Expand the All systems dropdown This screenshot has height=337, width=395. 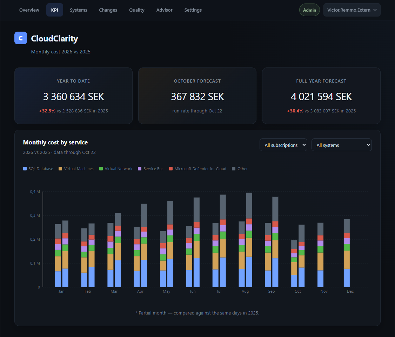point(342,145)
